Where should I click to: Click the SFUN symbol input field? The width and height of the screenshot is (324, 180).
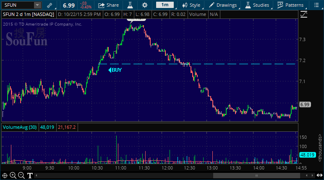tap(18, 5)
